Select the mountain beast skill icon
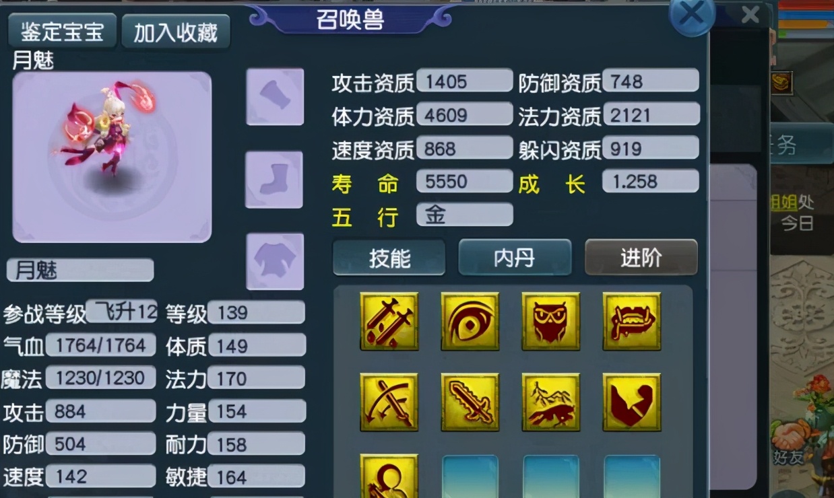This screenshot has height=498, width=834. tap(551, 402)
